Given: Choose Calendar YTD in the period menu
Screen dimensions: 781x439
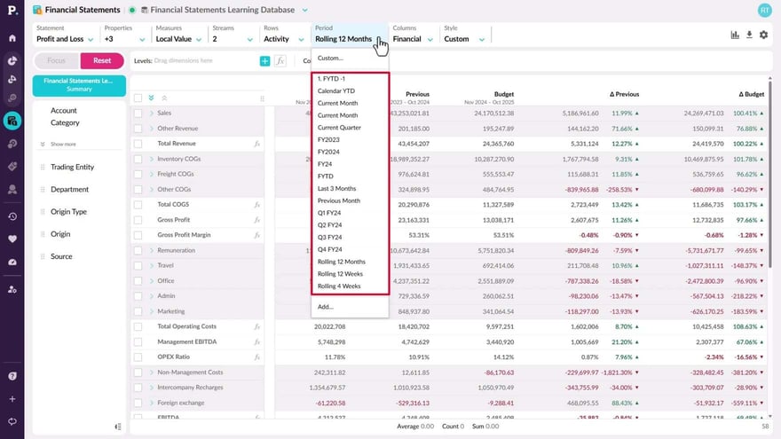Looking at the screenshot, I should pos(336,90).
